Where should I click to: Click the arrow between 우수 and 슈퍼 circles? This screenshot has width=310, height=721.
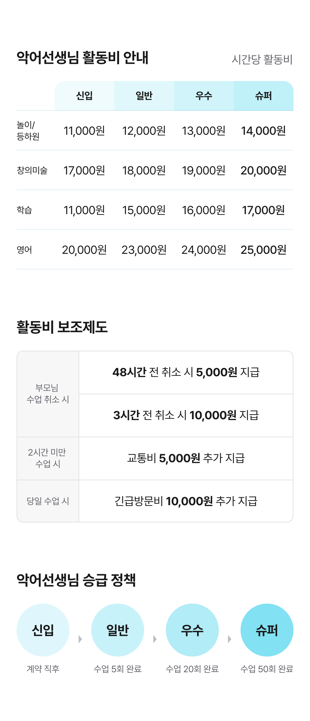pyautogui.click(x=230, y=639)
